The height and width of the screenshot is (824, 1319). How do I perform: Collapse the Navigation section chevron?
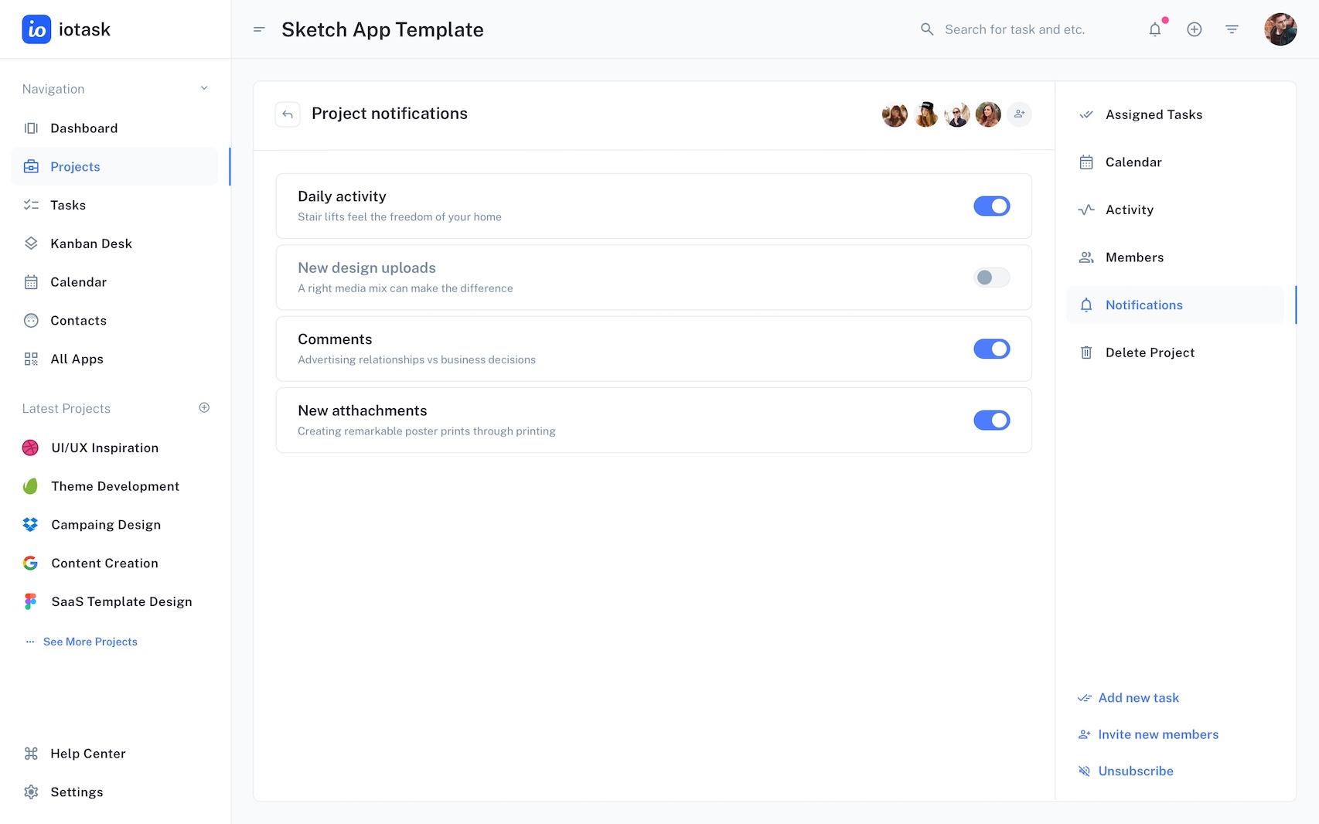204,88
